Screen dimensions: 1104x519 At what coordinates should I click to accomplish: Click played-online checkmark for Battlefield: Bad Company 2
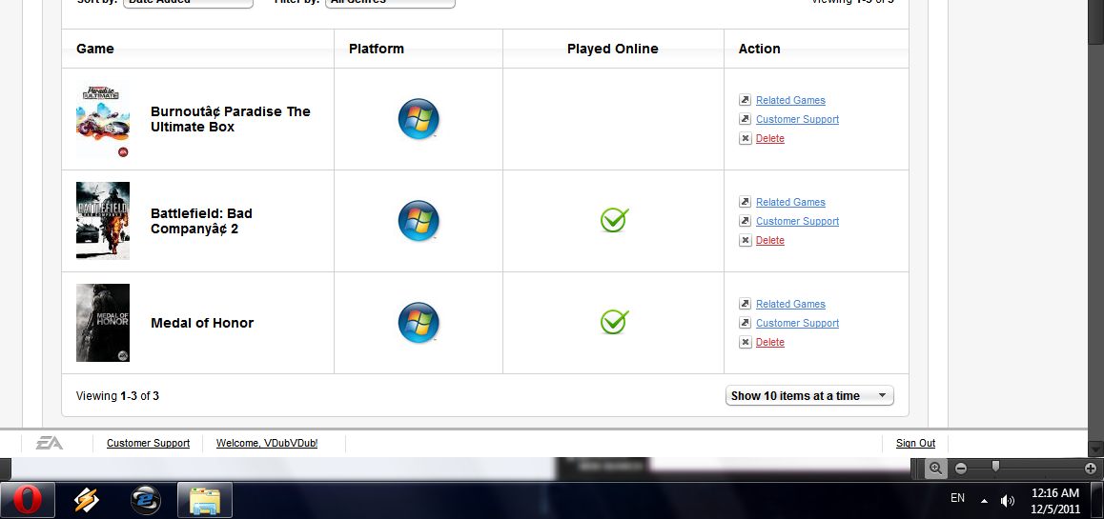[614, 220]
